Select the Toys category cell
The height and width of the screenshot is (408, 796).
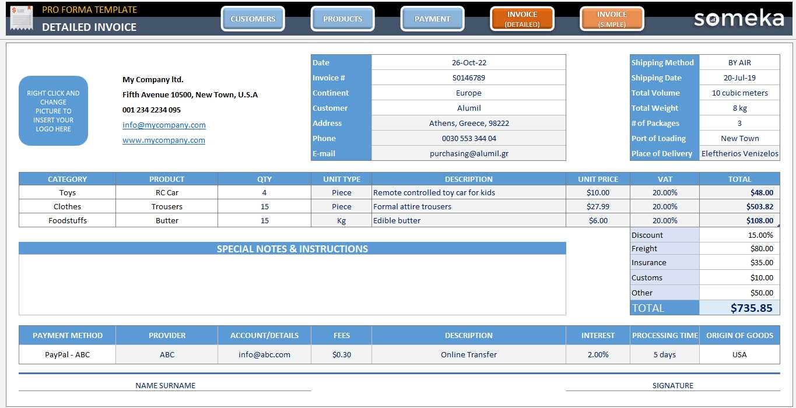click(67, 192)
